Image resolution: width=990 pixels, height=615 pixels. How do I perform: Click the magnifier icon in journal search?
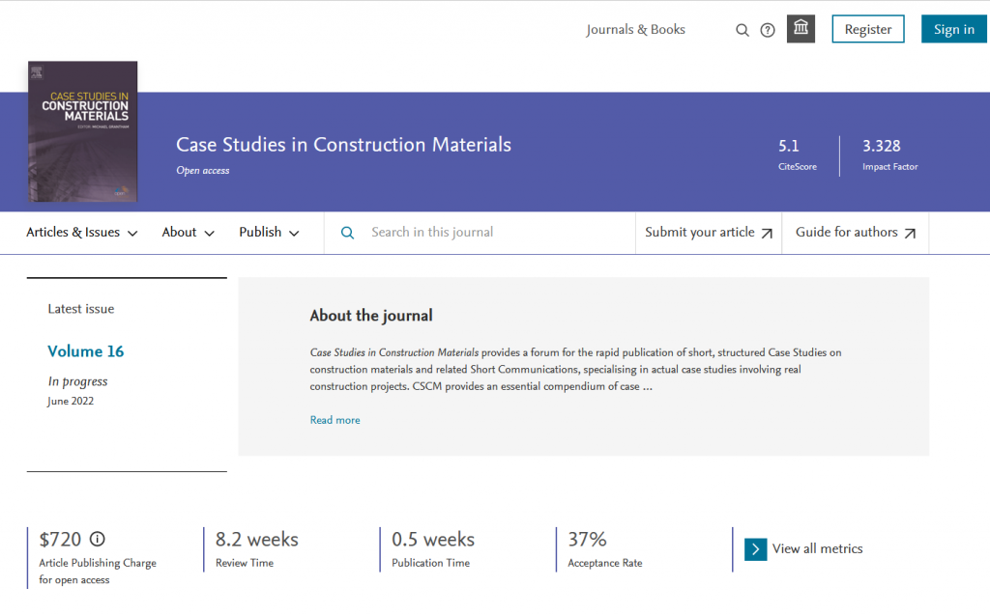pyautogui.click(x=348, y=233)
